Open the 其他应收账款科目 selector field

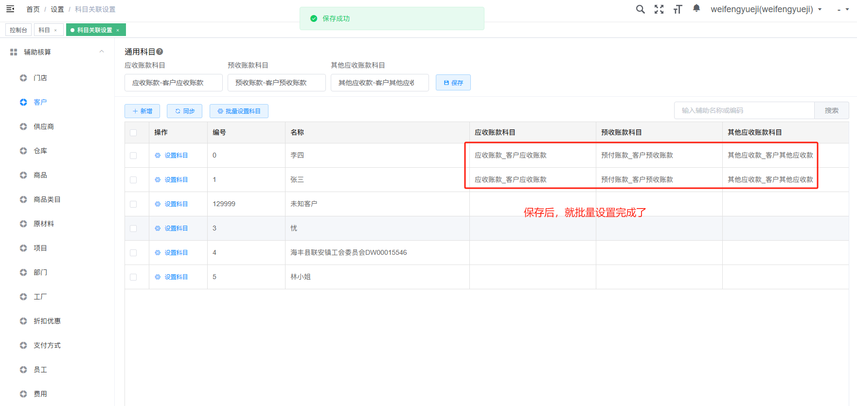[x=380, y=83]
